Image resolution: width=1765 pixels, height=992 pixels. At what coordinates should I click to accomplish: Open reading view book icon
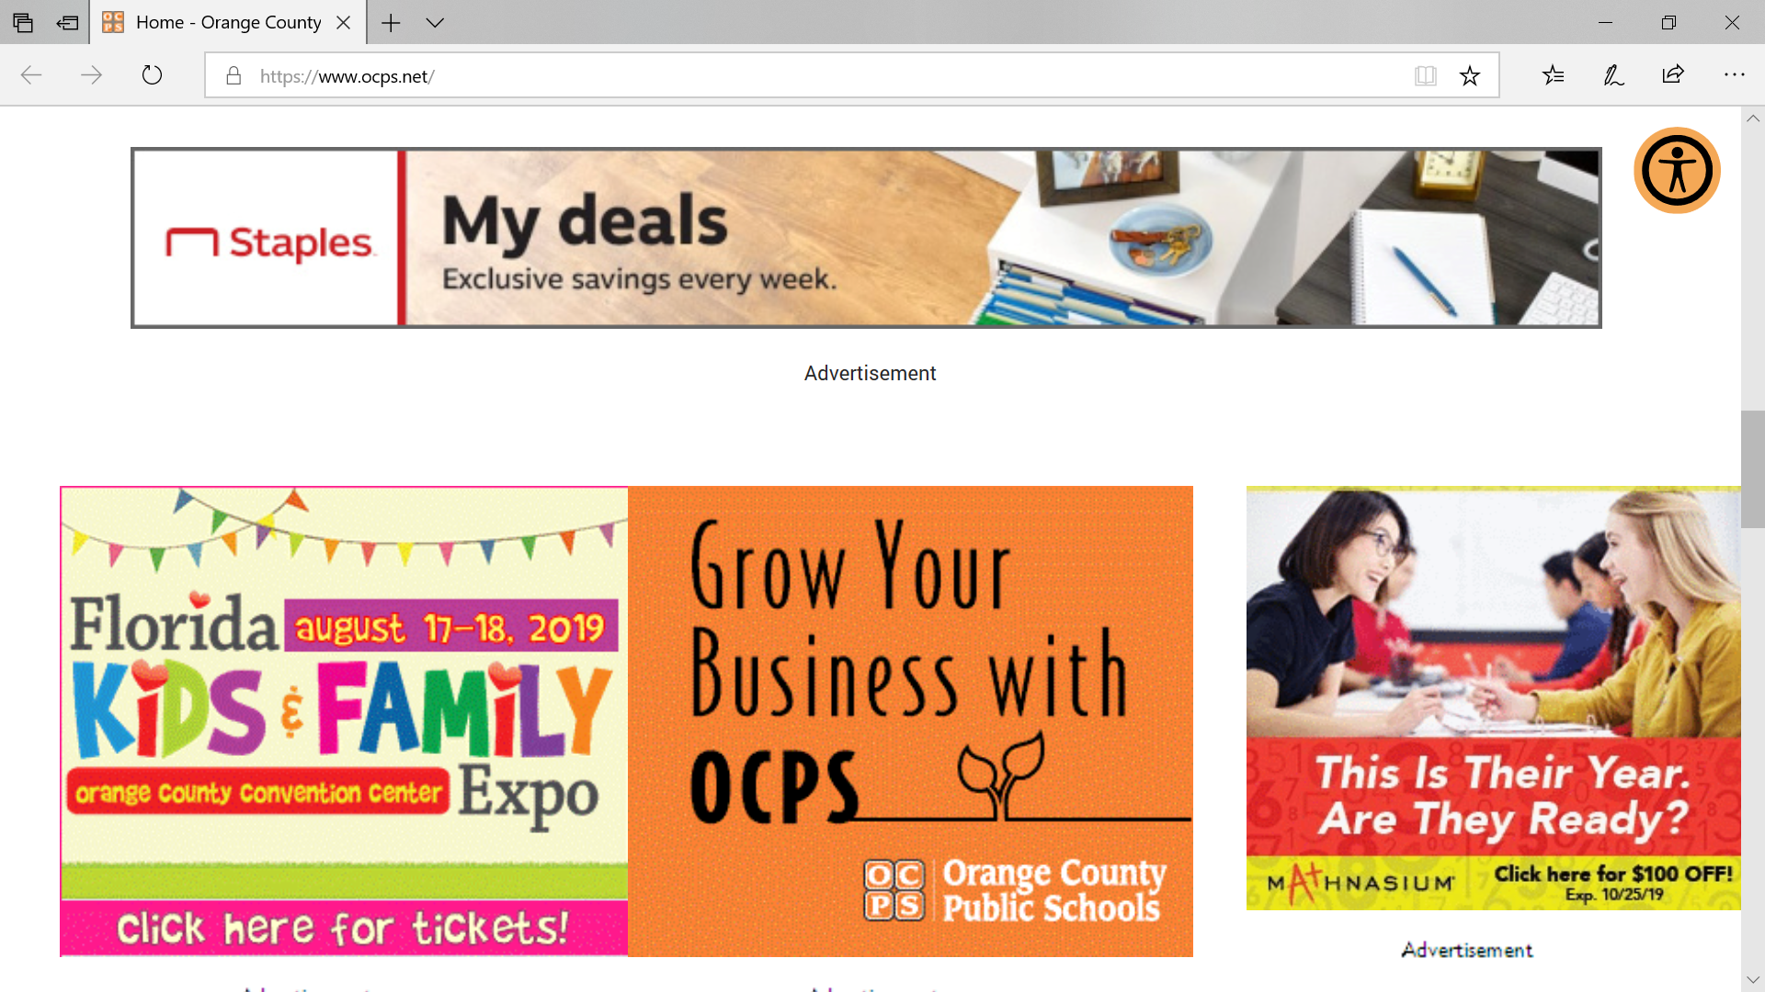[x=1426, y=76]
